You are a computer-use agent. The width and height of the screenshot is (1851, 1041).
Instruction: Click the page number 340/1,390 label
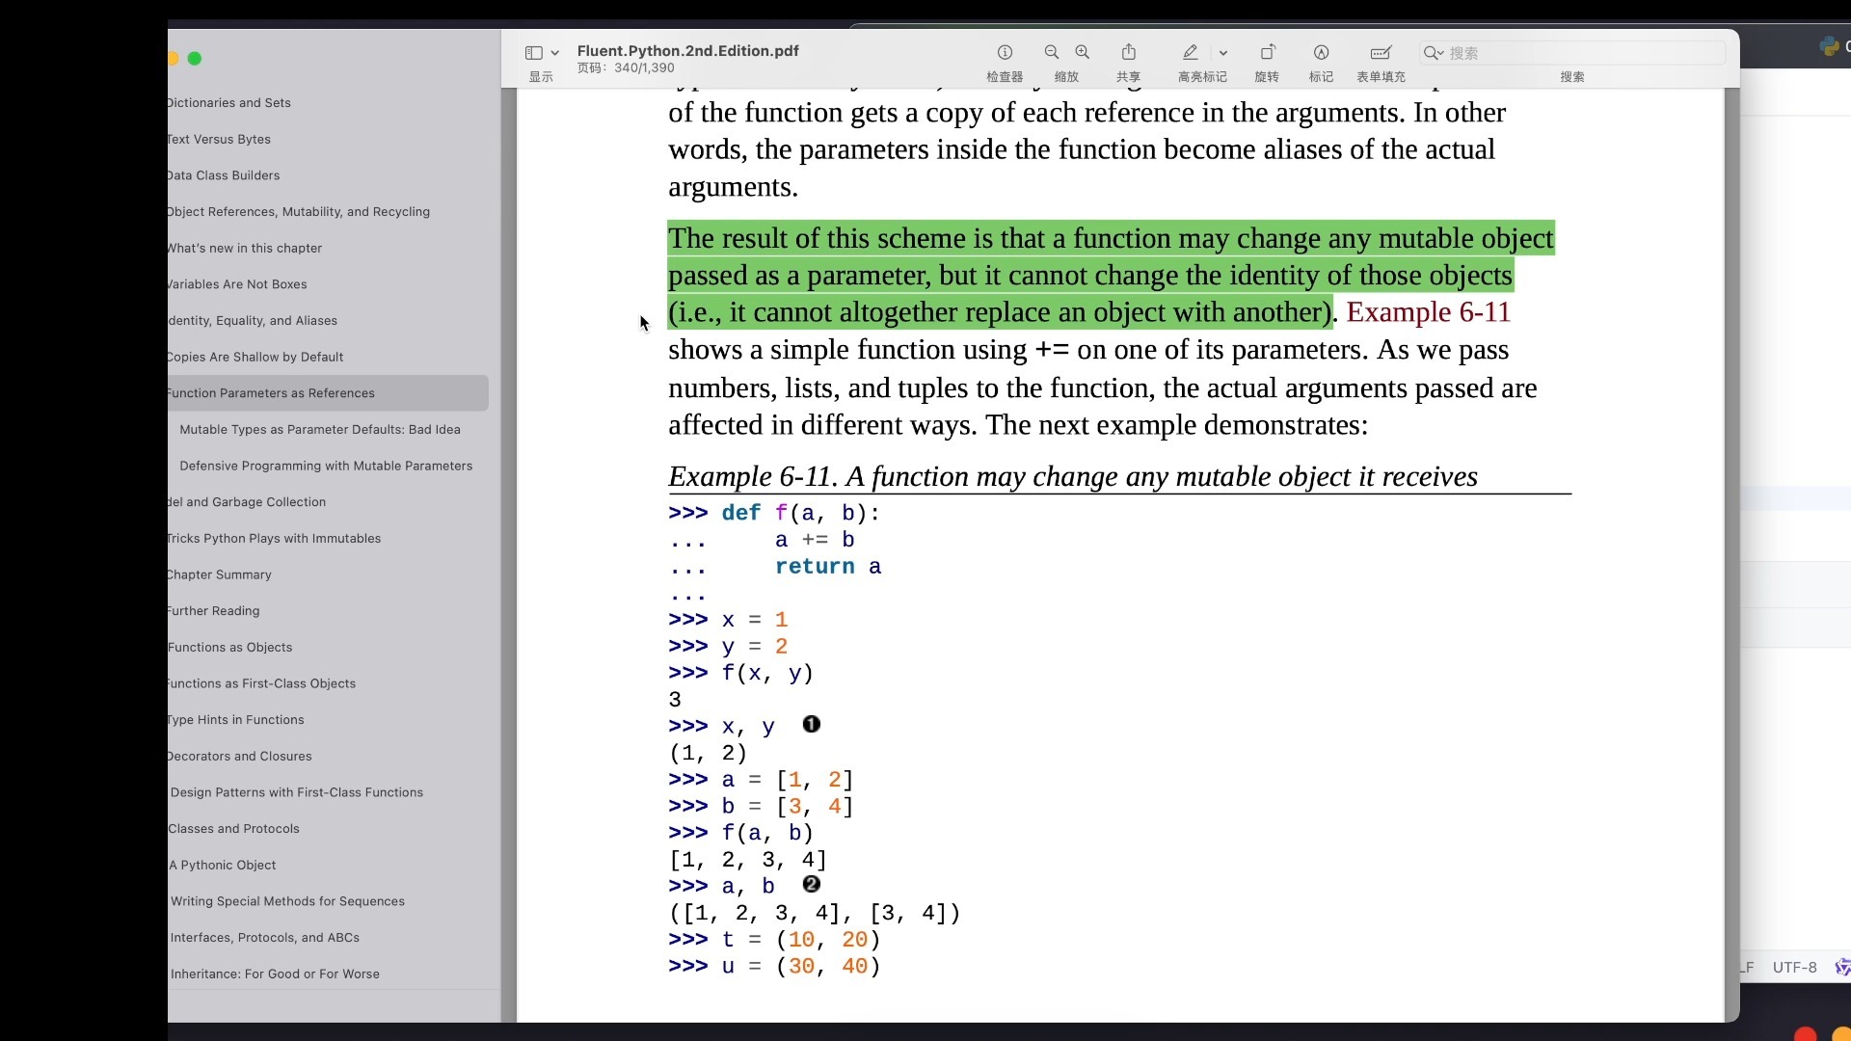pyautogui.click(x=627, y=68)
